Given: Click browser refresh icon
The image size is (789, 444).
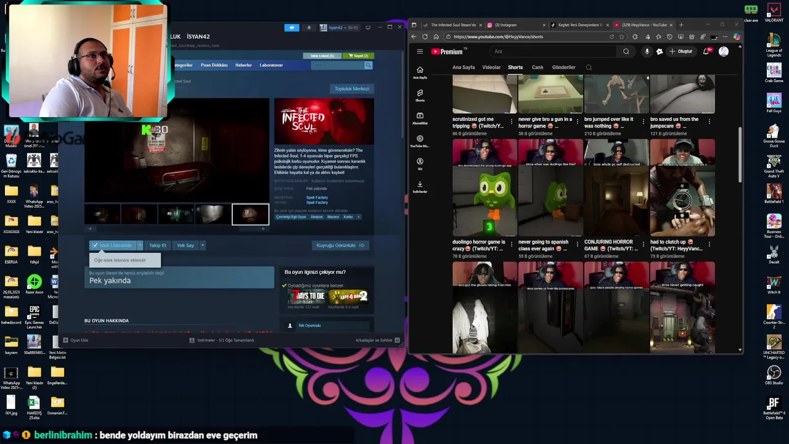Looking at the screenshot, I should tap(425, 36).
